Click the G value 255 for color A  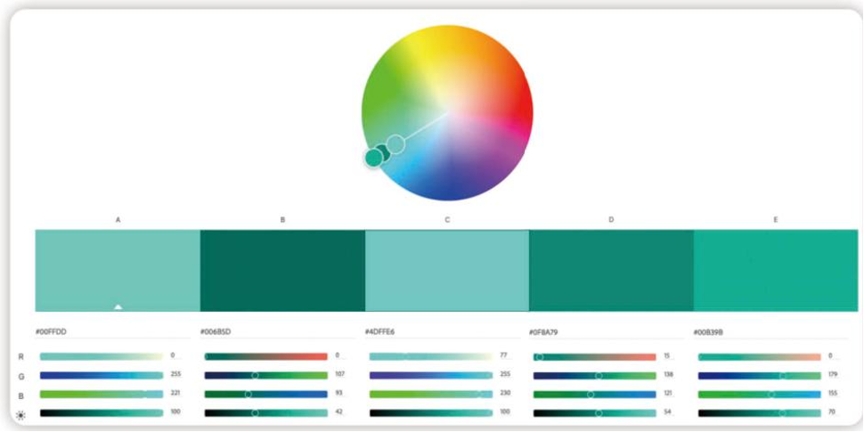tap(176, 374)
